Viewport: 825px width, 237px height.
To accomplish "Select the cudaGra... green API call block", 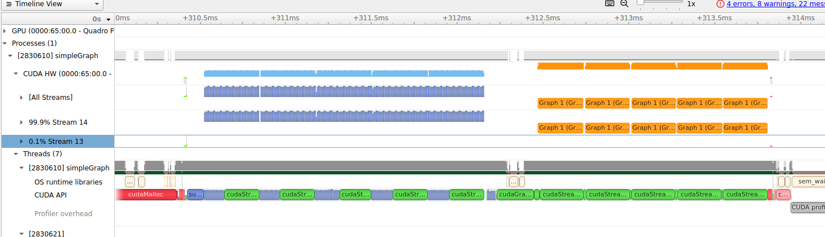I will 515,195.
